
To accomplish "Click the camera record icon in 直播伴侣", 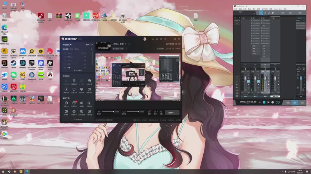I will 155,113.
